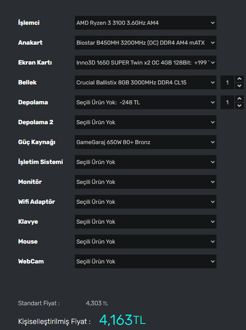
Task: Increase the Bellek quantity with up arrow
Action: coord(239,79)
